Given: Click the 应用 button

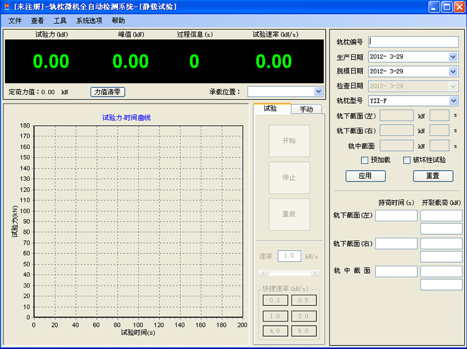Looking at the screenshot, I should click(x=365, y=176).
